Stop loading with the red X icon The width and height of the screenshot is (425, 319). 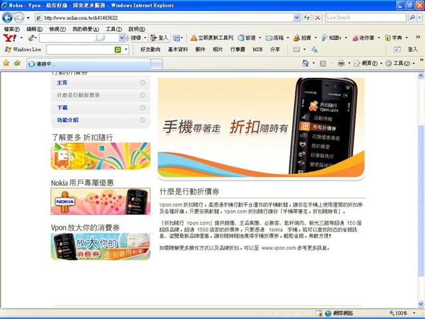pos(317,18)
